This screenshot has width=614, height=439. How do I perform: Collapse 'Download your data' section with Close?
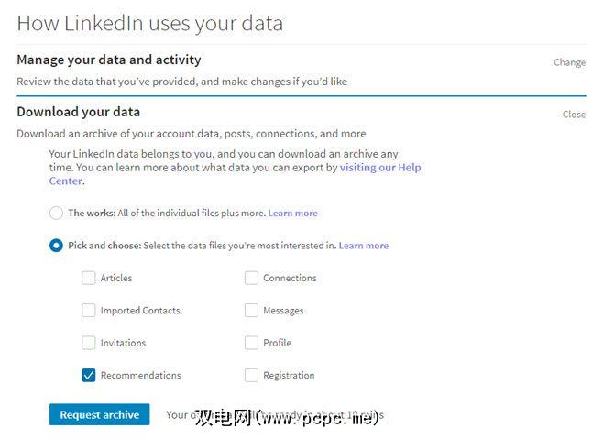[x=574, y=115]
